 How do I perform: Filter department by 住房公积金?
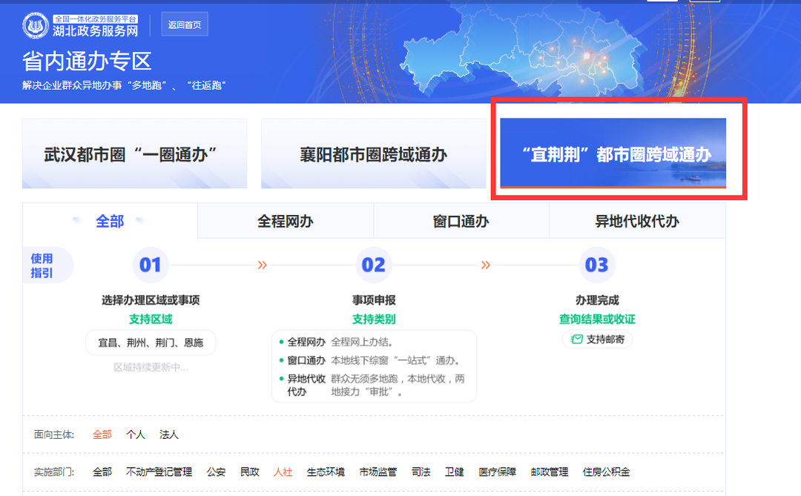pos(607,472)
